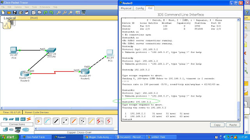Undo with green left arrow
Viewport: 250px width, 140px height.
tap(46, 12)
